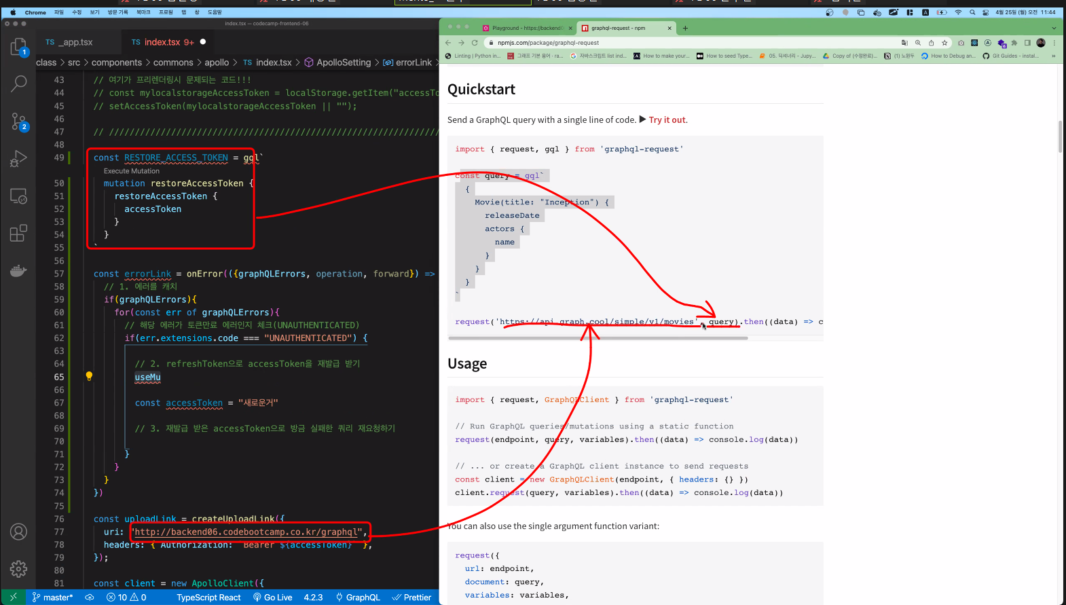Click the components breadcrumb folder
This screenshot has width=1066, height=605.
coord(117,62)
